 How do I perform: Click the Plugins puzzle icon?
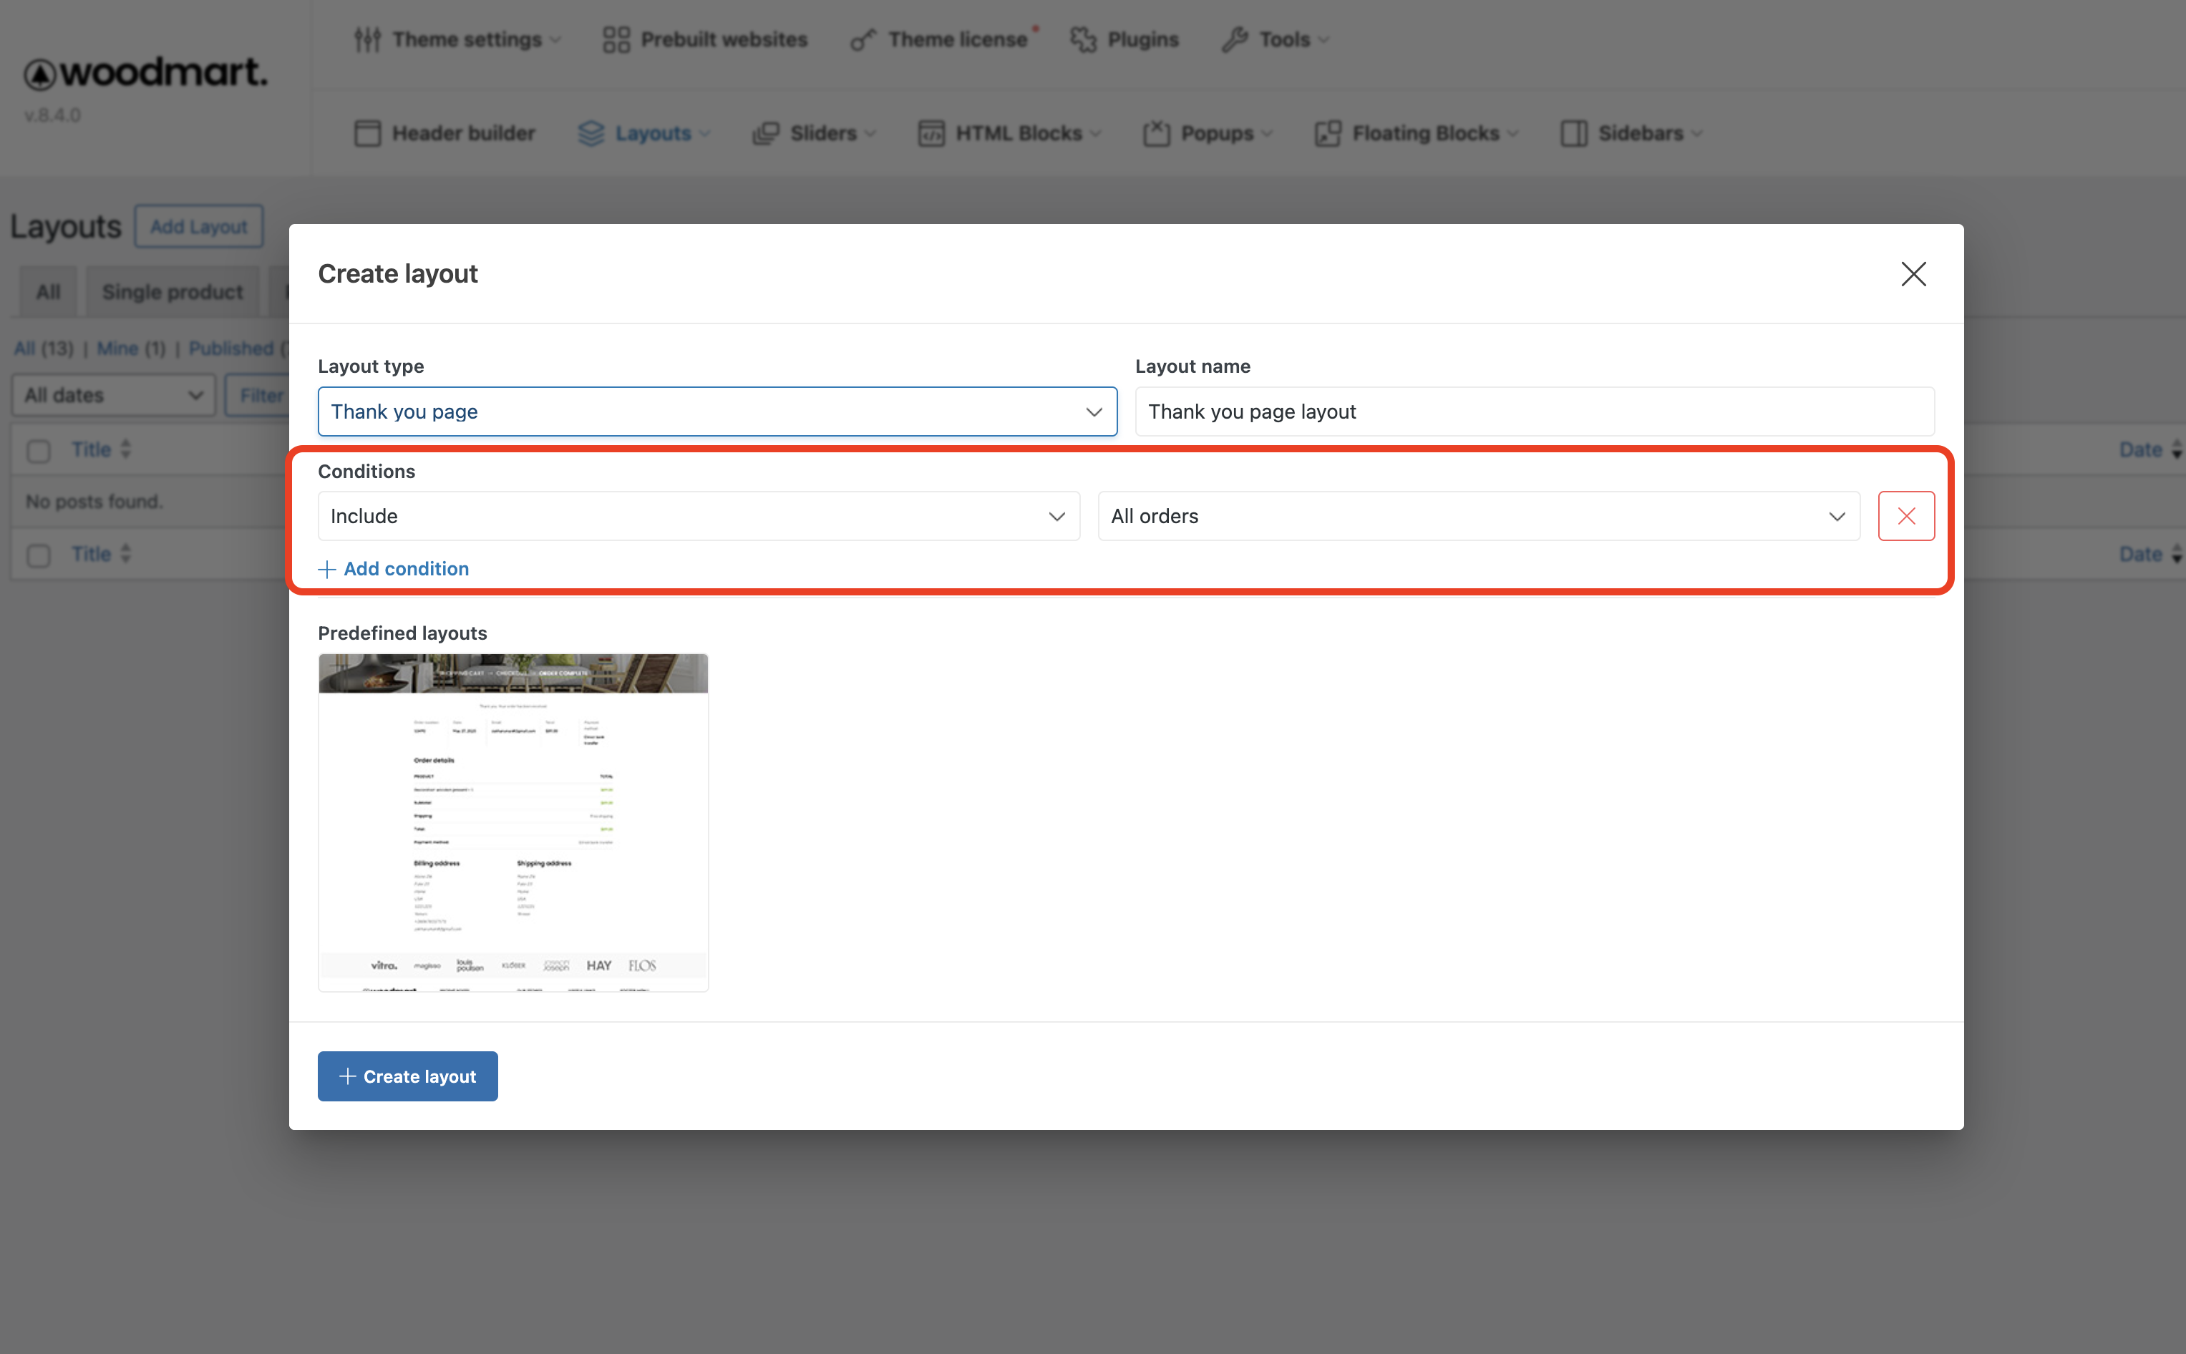click(x=1084, y=39)
